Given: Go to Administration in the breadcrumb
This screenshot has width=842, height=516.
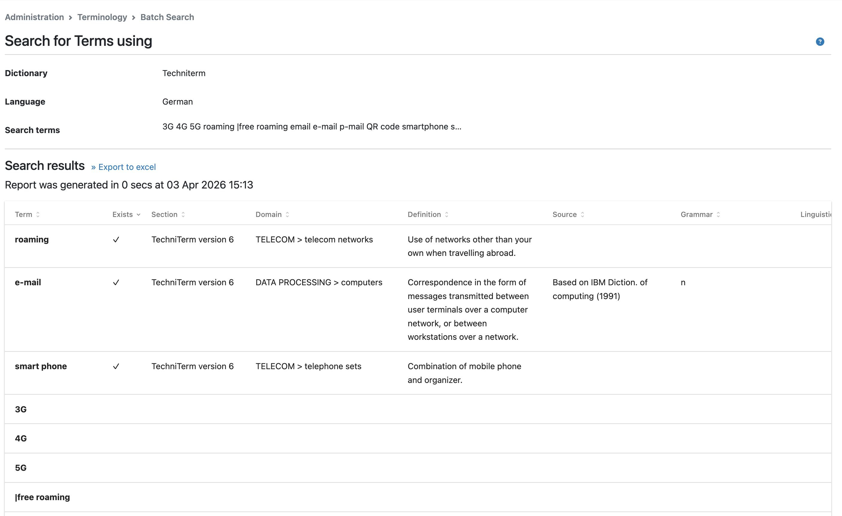Looking at the screenshot, I should (x=34, y=17).
